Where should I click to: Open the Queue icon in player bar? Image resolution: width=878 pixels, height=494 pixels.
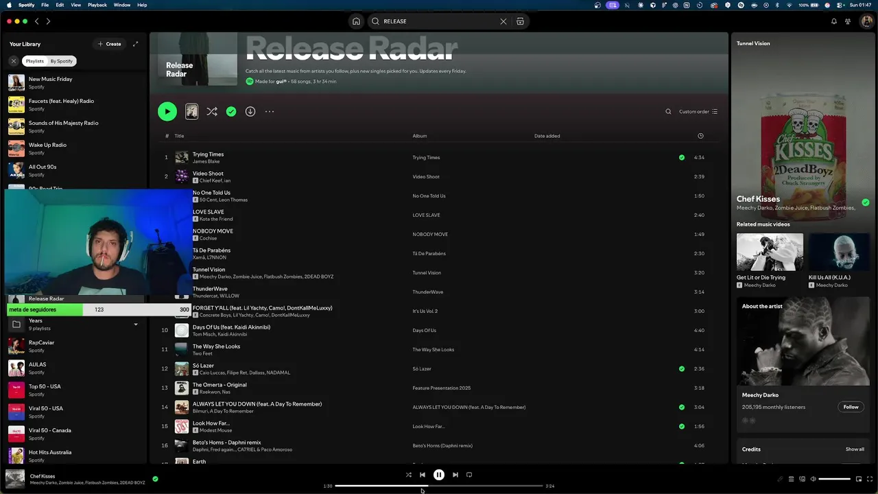coord(791,479)
